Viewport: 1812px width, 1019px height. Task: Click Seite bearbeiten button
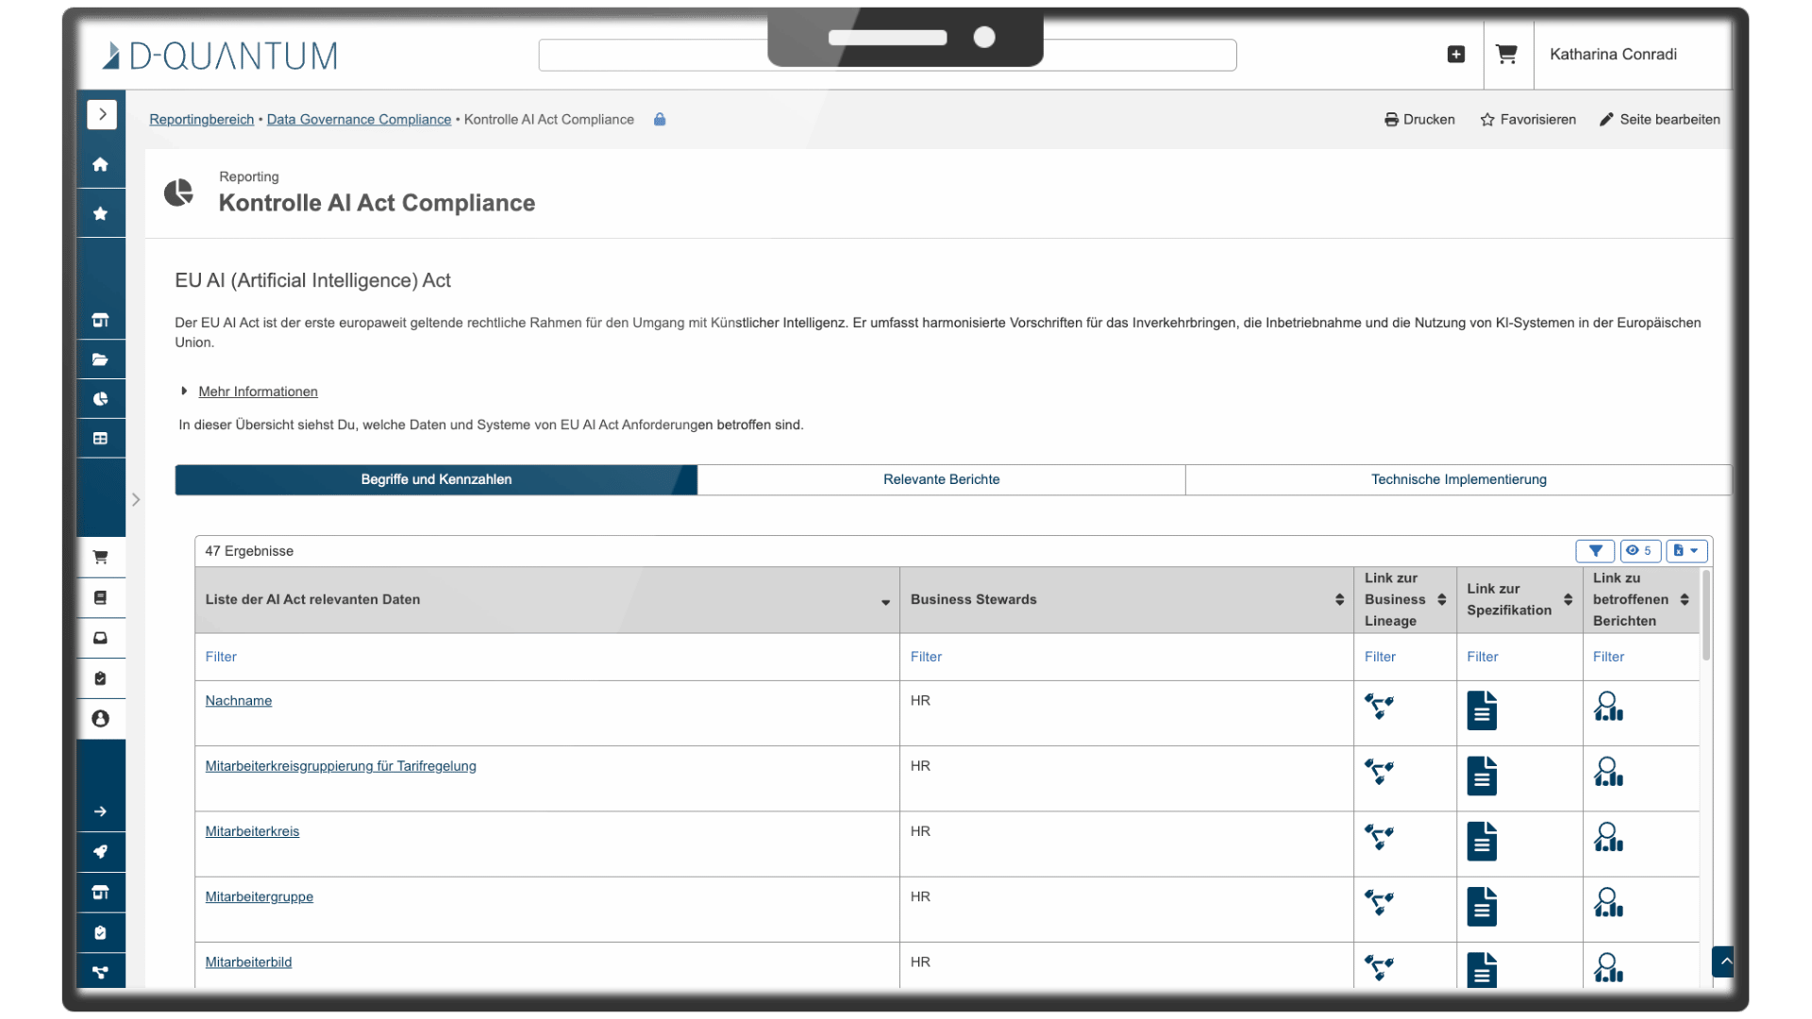1659,120
